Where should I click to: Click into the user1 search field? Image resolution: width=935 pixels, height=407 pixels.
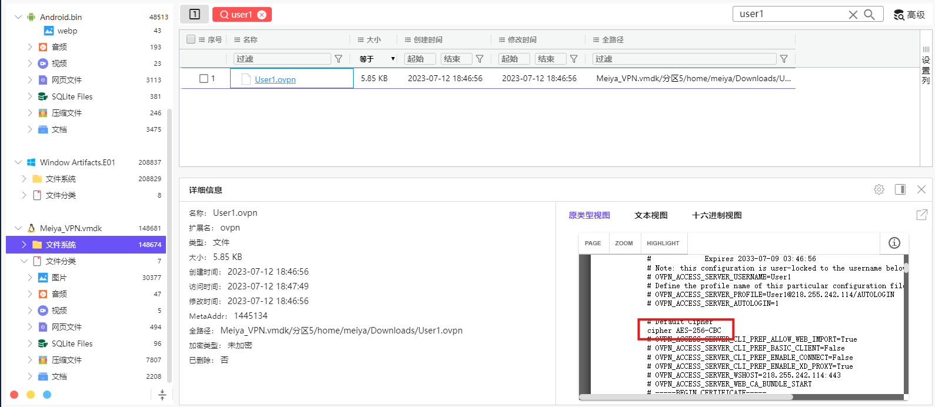(791, 14)
